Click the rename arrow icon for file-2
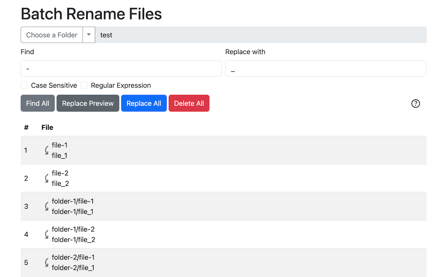Viewport: 444px width, 277px height. click(46, 178)
